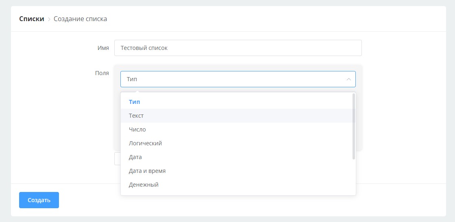
Task: Click the dropdown list scrollbar
Action: point(354,126)
